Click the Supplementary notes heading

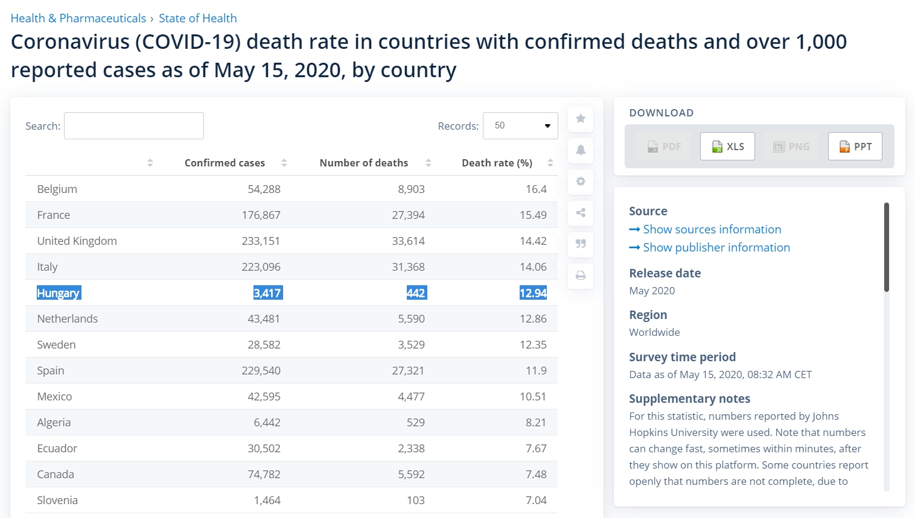coord(689,399)
